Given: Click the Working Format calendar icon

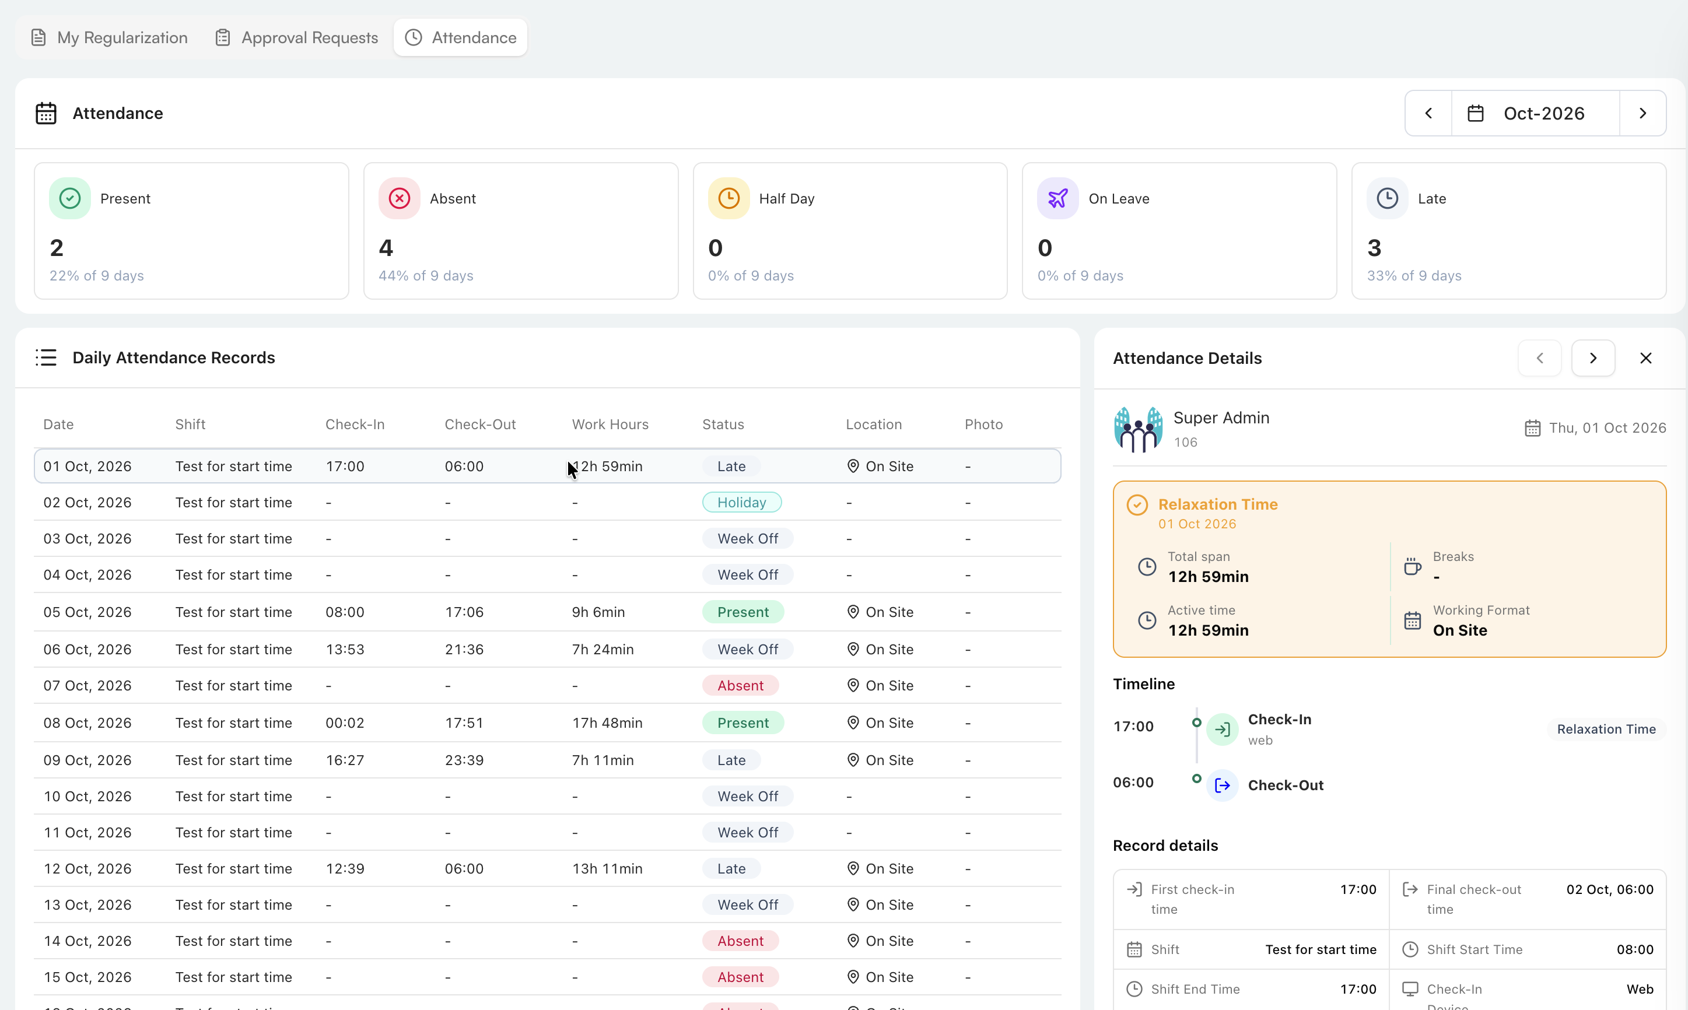Looking at the screenshot, I should [1412, 620].
